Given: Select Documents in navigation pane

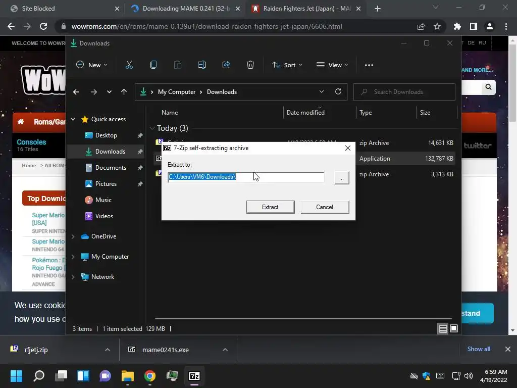Looking at the screenshot, I should tap(111, 168).
